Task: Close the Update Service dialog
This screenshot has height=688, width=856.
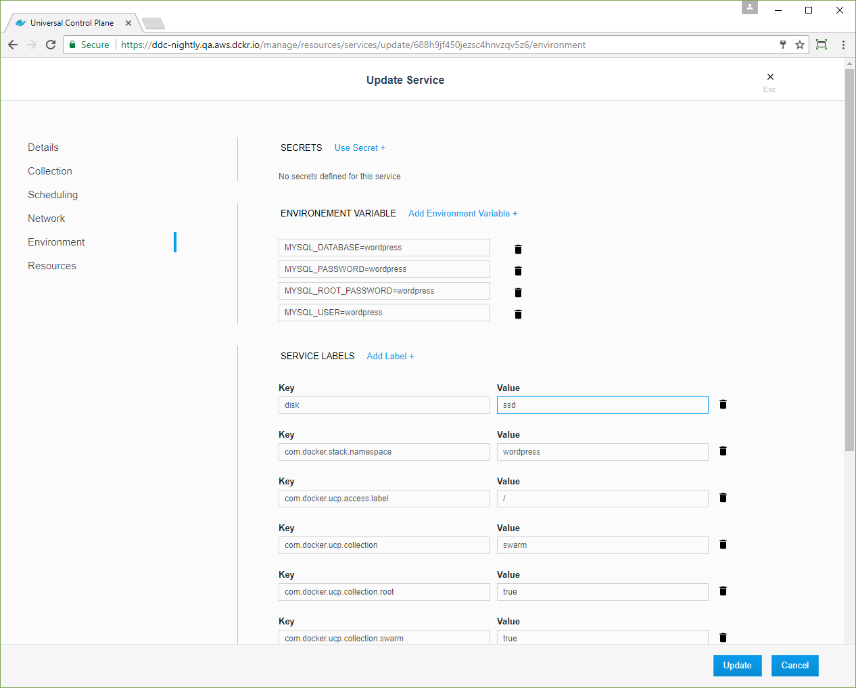Action: coord(770,77)
